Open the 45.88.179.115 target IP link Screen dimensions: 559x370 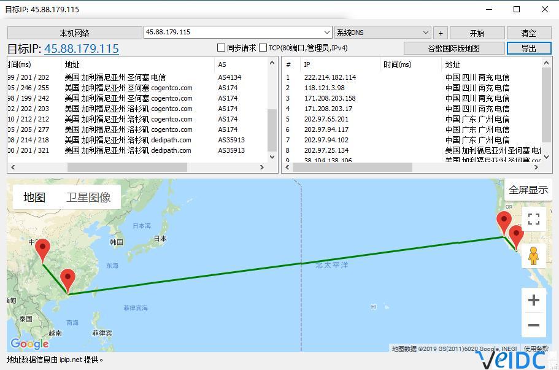click(81, 48)
